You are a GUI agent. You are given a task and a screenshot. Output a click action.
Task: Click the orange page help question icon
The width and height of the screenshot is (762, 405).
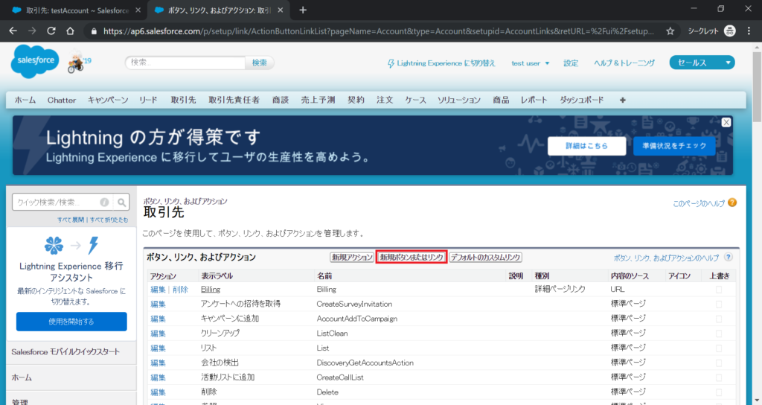coord(732,202)
